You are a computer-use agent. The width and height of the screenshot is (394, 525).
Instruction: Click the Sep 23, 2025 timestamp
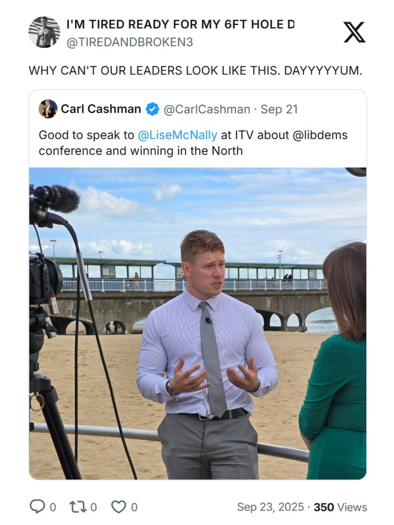pos(270,507)
